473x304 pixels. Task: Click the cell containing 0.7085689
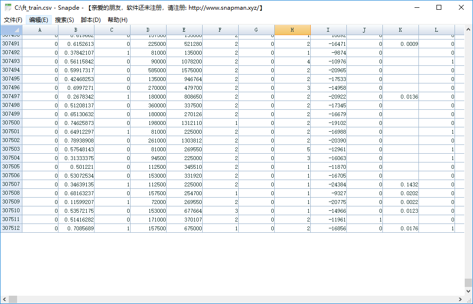(x=76, y=228)
